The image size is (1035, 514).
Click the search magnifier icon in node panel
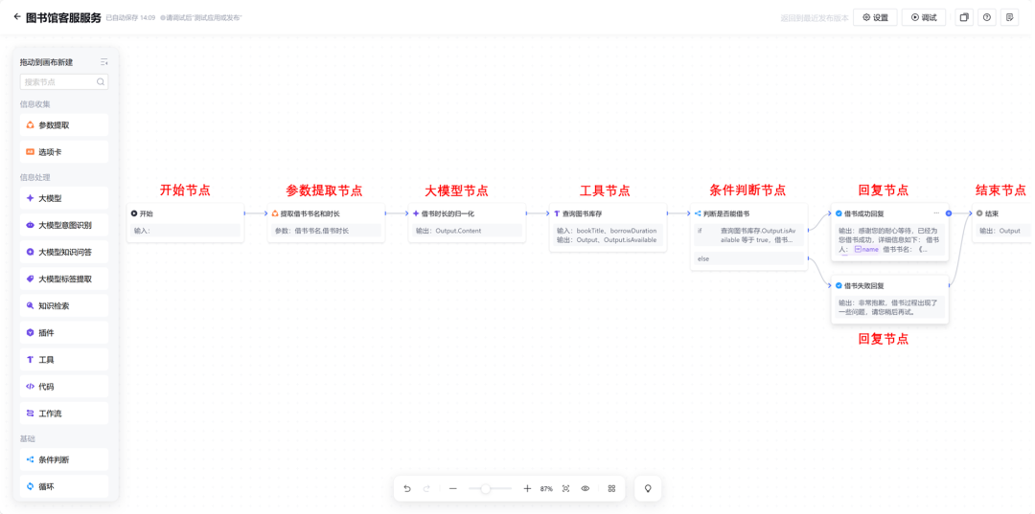click(x=101, y=82)
